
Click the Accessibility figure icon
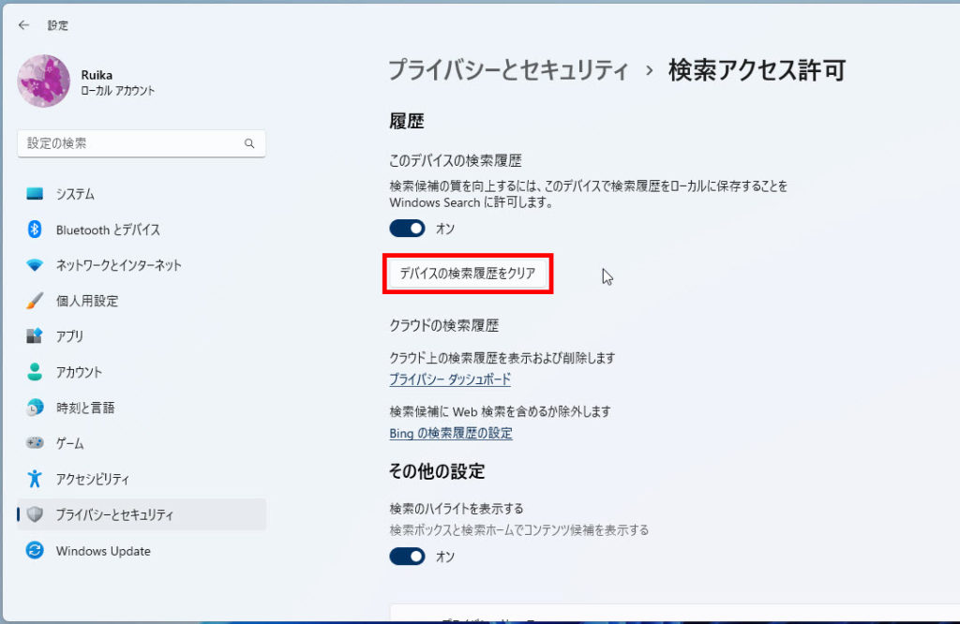pos(35,479)
